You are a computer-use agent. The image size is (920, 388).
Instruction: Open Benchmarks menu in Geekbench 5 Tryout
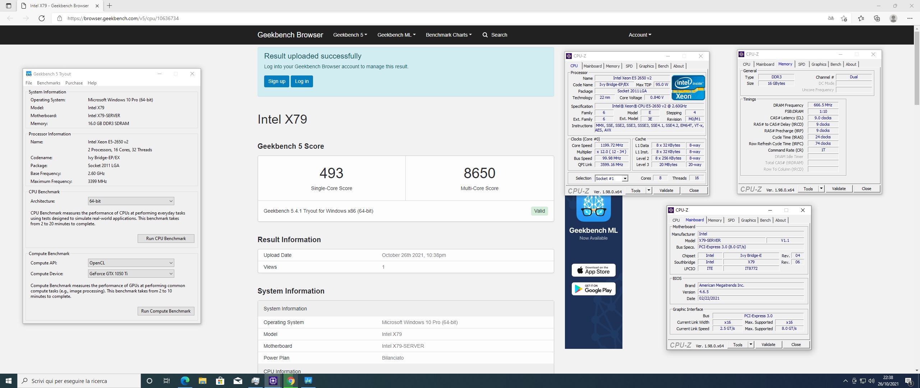coord(49,83)
